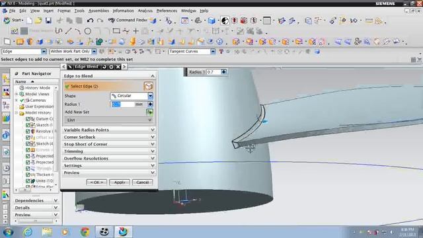Toggle the Revolve feature checkbox
Screen dimensions: 423x238
coord(28,131)
